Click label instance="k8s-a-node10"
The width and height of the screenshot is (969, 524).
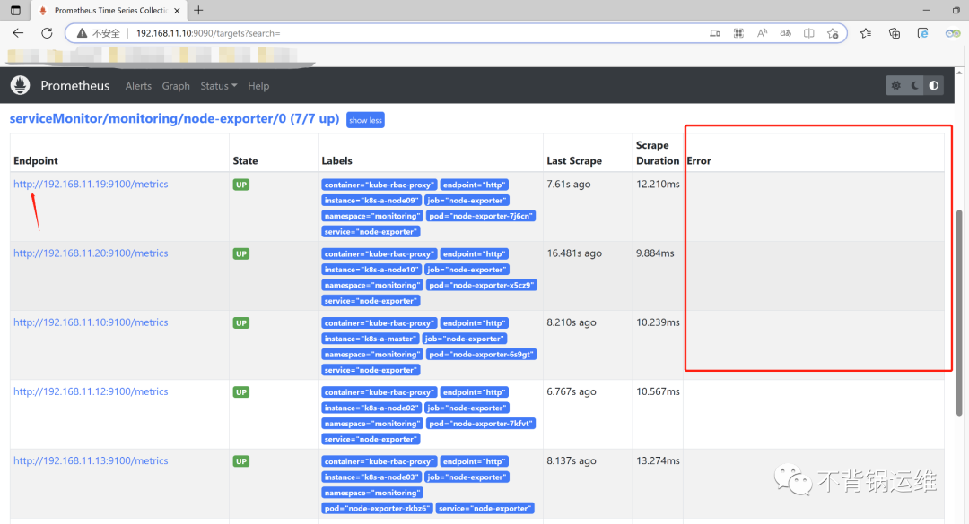coord(372,270)
